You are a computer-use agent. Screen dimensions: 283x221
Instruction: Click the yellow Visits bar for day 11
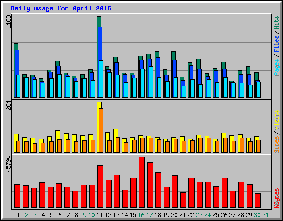(99, 127)
